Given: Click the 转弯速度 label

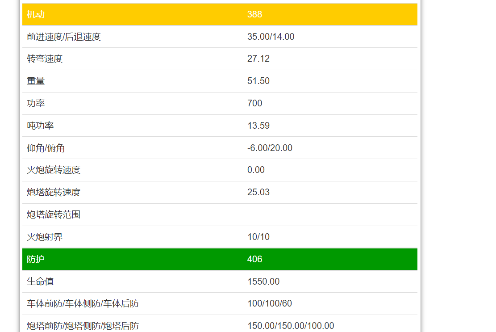Looking at the screenshot, I should (45, 59).
